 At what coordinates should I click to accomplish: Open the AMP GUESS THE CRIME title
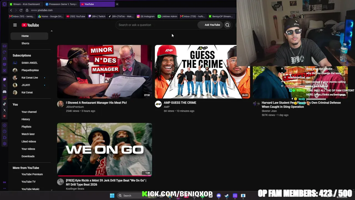[x=180, y=103]
